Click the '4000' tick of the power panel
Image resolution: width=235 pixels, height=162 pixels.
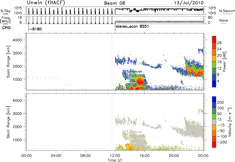tap(17, 40)
